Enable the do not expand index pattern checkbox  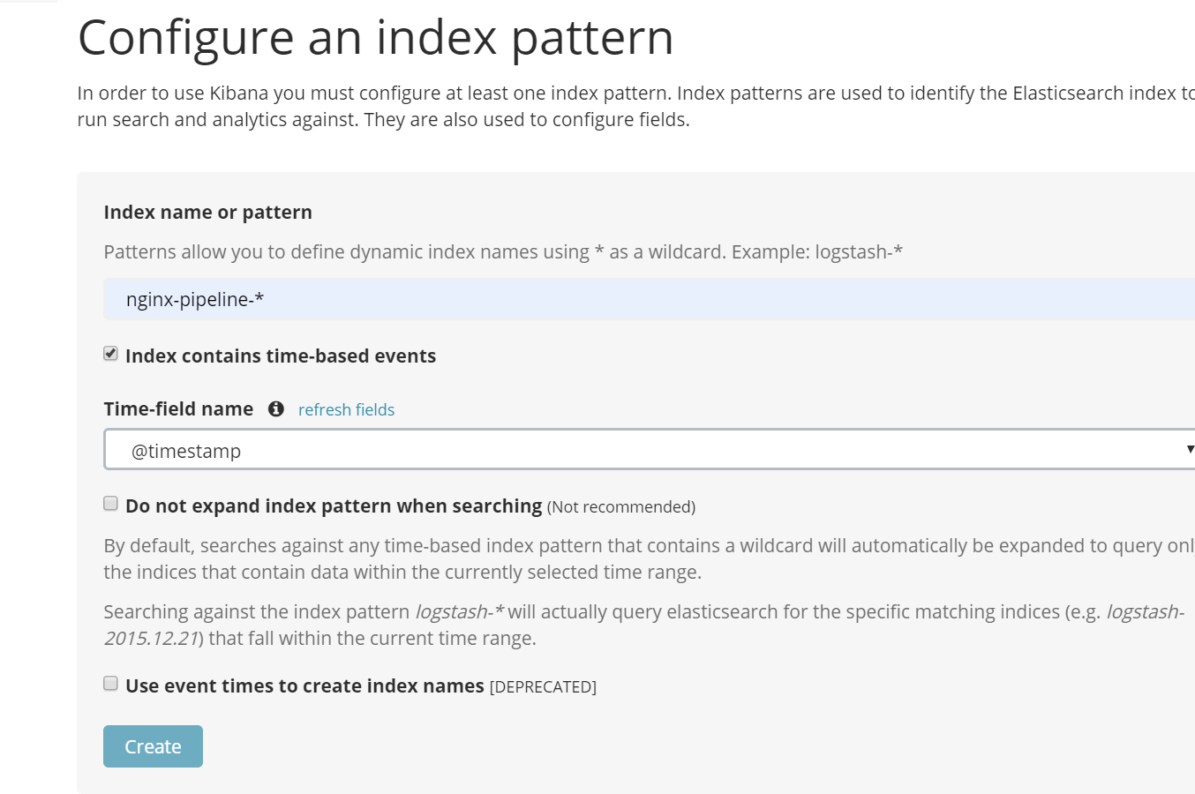pos(110,504)
